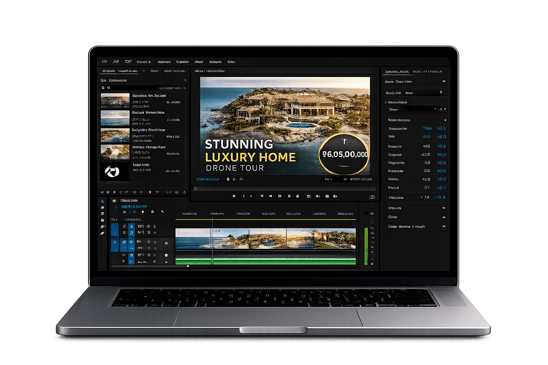Select the ocean sunset clip thumbnail in media bin

coord(115,101)
